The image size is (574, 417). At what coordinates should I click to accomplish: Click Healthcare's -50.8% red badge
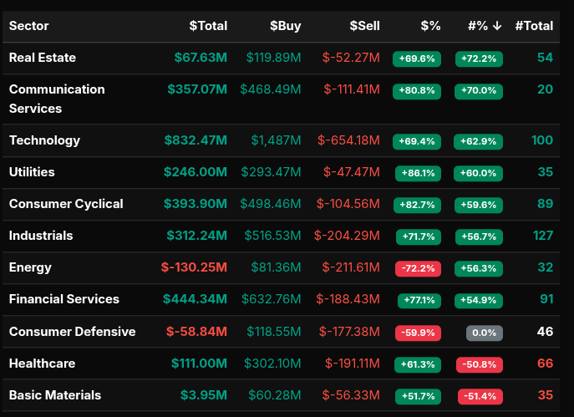point(479,364)
